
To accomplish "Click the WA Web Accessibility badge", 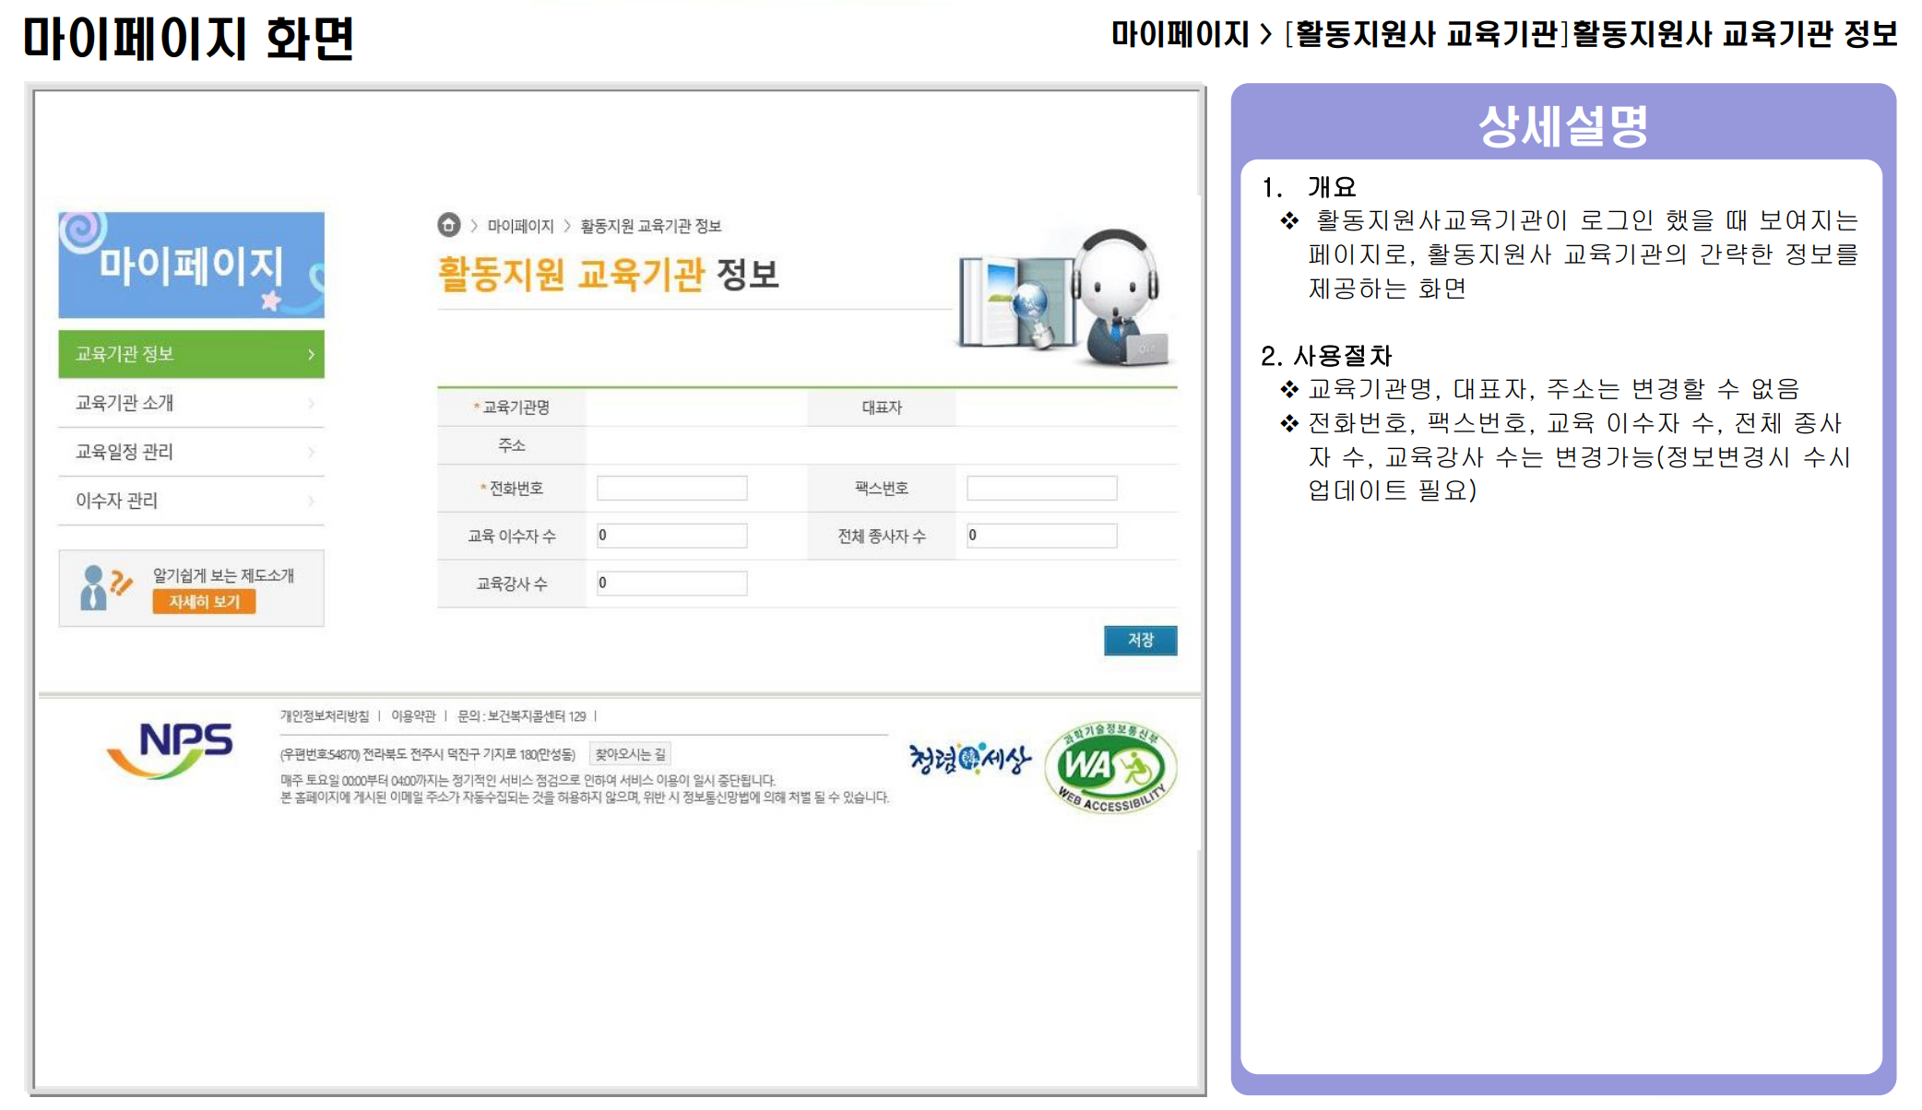I will [x=1110, y=767].
